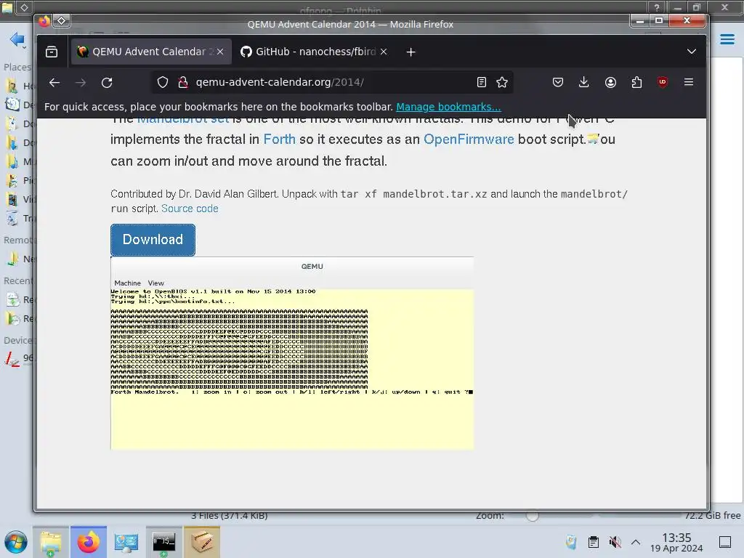Expand hidden system tray icons arrow
The image size is (744, 558).
(636, 542)
